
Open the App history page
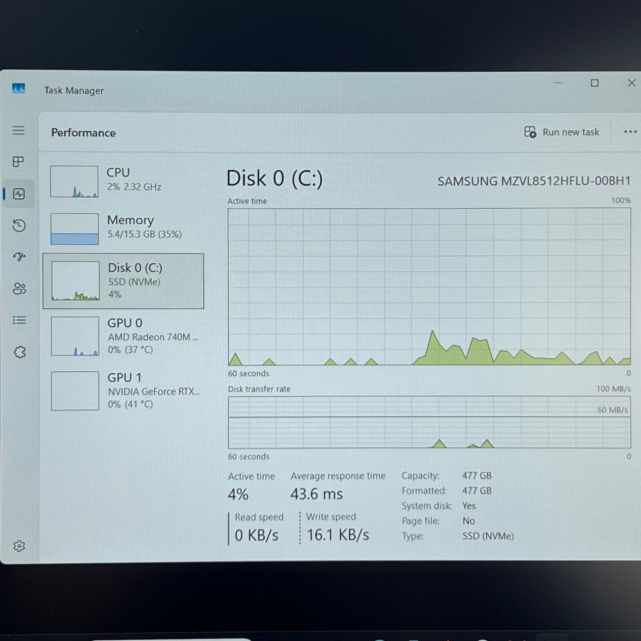[19, 226]
